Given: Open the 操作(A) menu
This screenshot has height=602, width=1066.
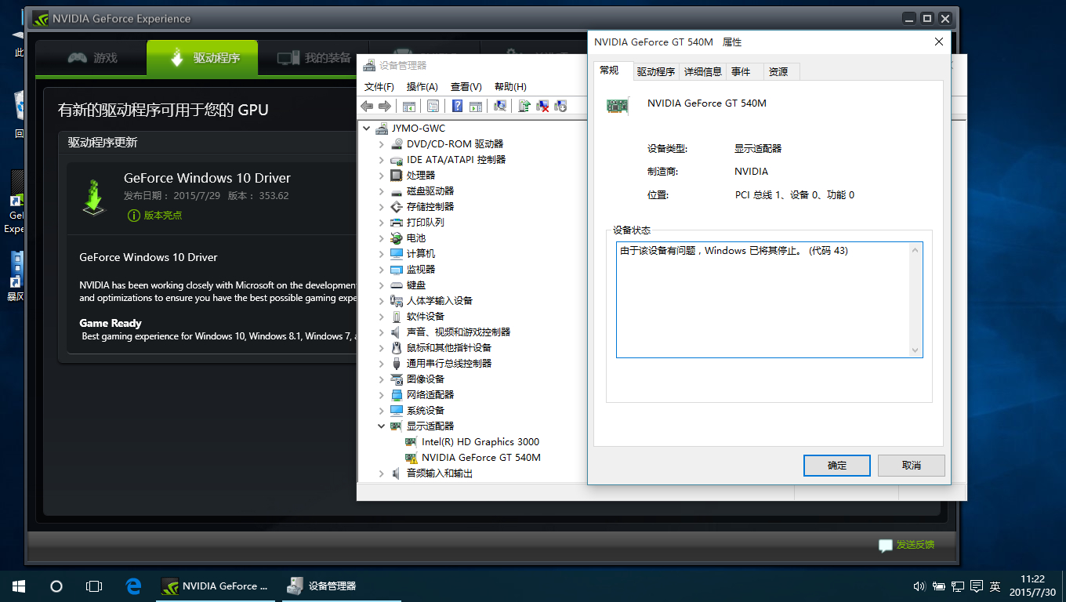Looking at the screenshot, I should [422, 87].
